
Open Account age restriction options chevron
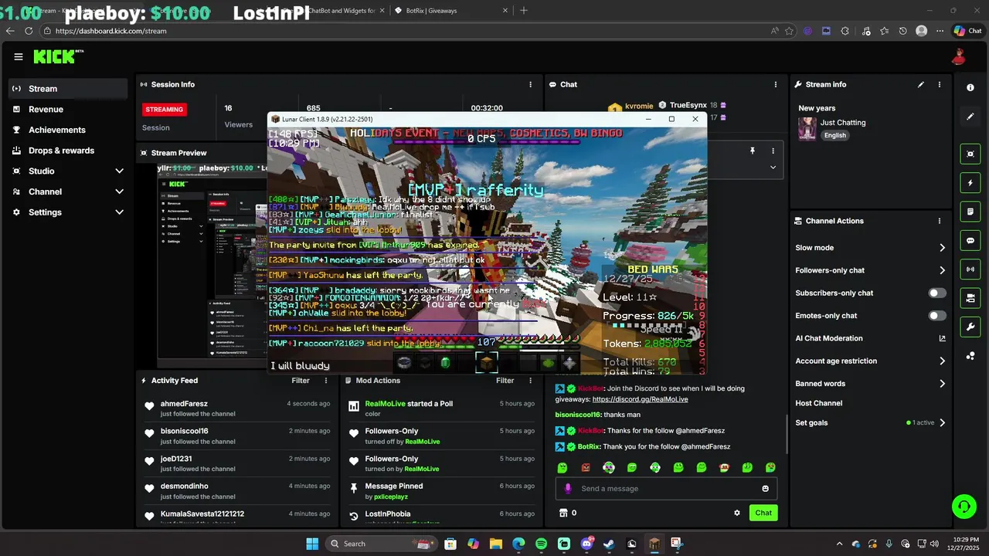[942, 361]
